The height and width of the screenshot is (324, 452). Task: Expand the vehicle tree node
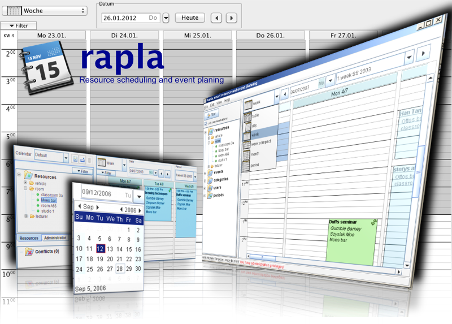point(25,183)
